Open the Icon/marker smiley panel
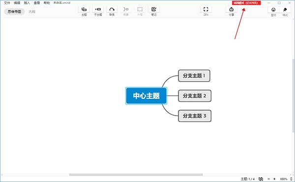Screen dimensions: 295x182 click(273, 10)
